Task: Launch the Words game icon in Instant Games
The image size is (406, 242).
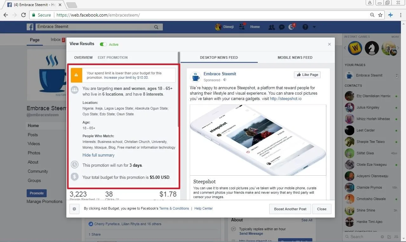Action: (355, 48)
